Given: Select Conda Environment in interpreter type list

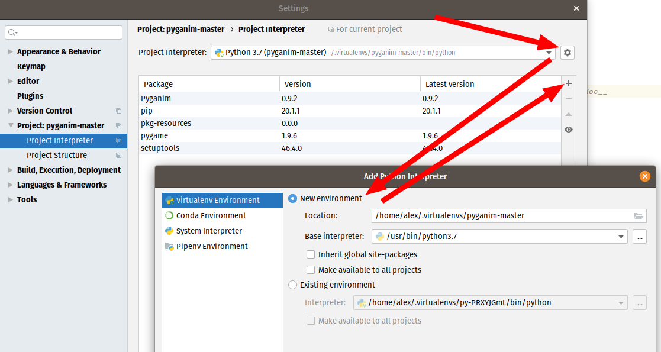Looking at the screenshot, I should [x=222, y=215].
